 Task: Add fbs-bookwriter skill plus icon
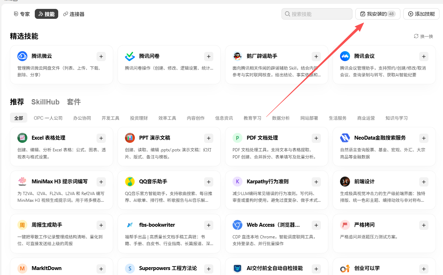[209, 225]
